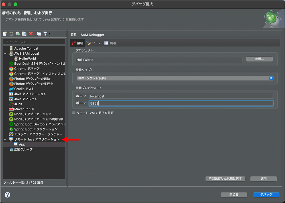
Task: Click the ポート input field
Action: (x=181, y=104)
